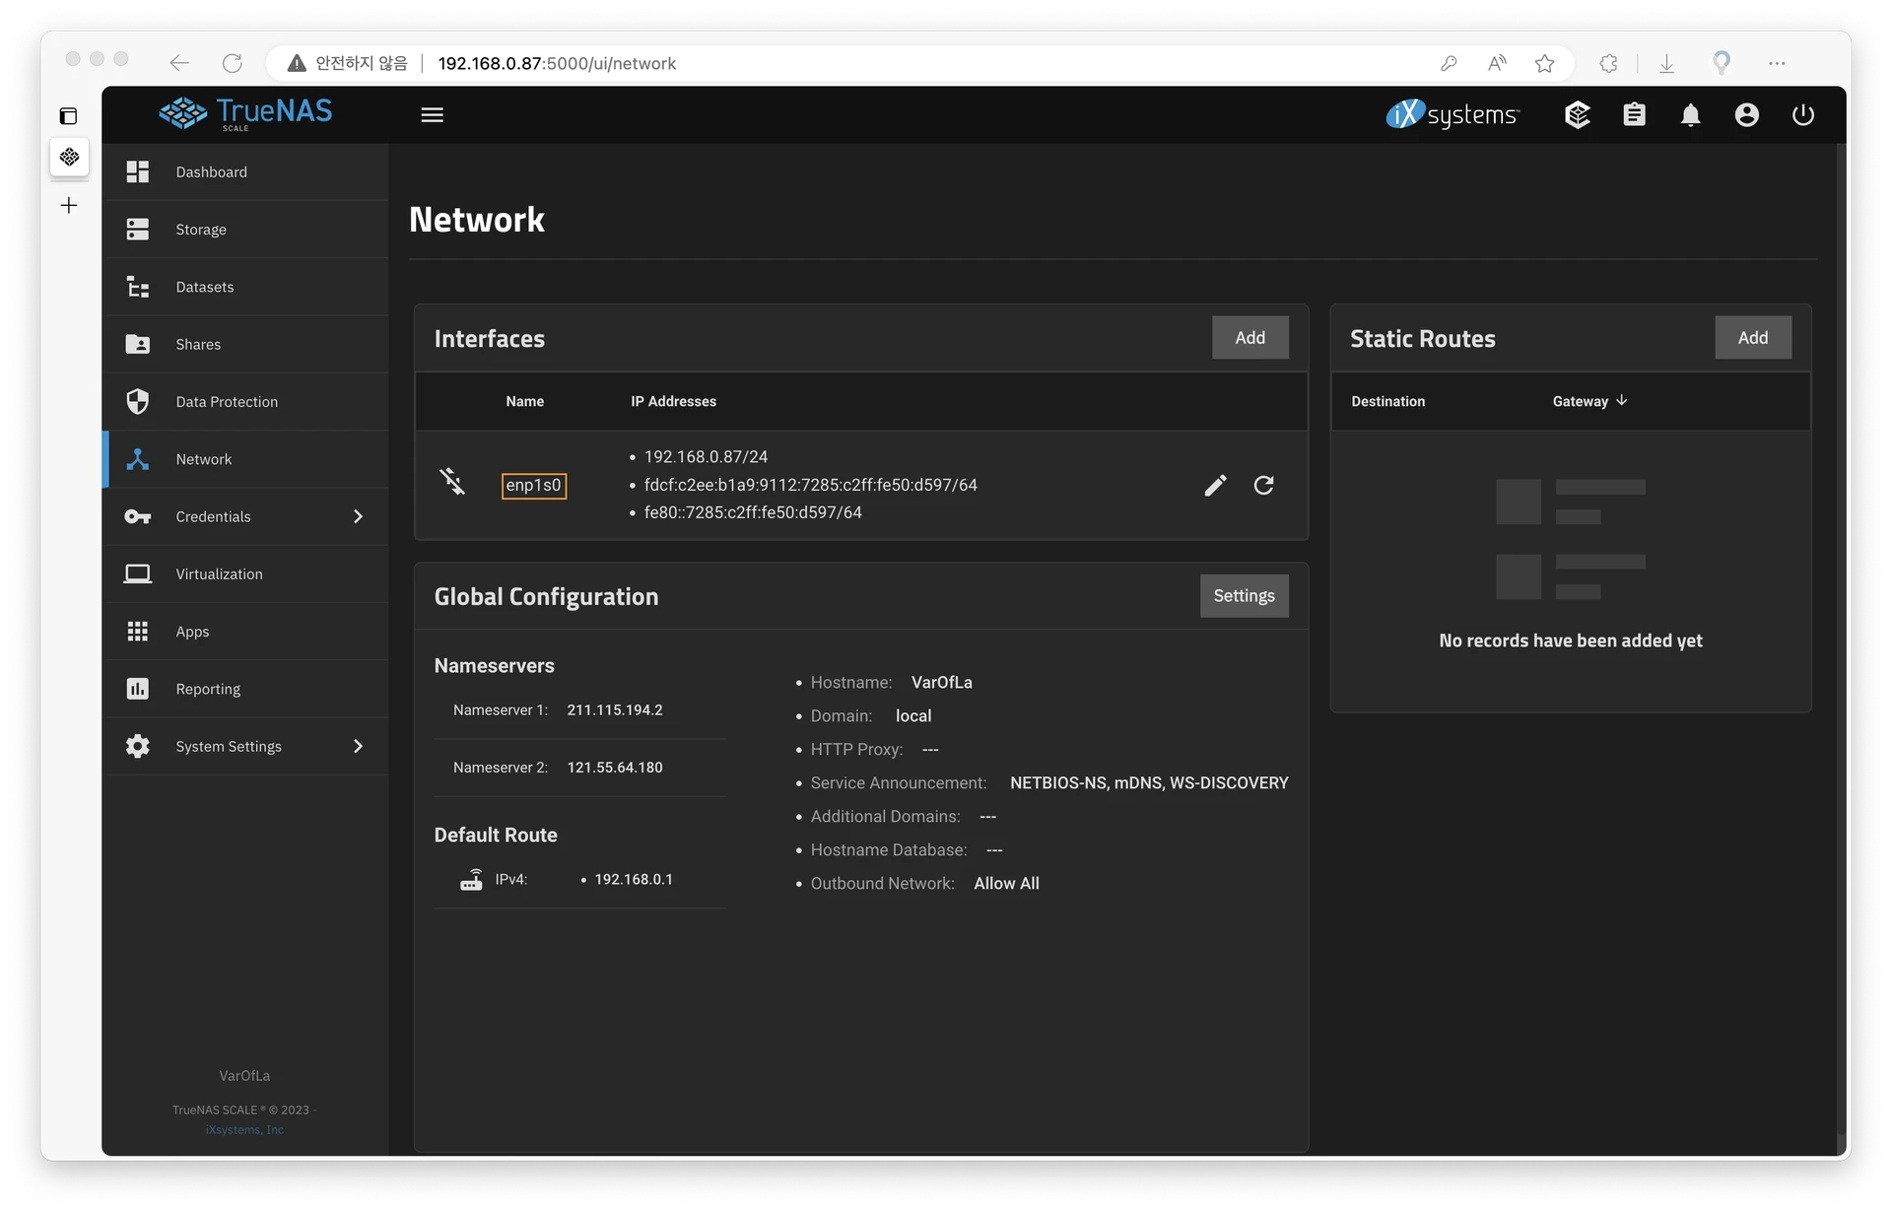Click the iXsystems logo

tap(1453, 115)
